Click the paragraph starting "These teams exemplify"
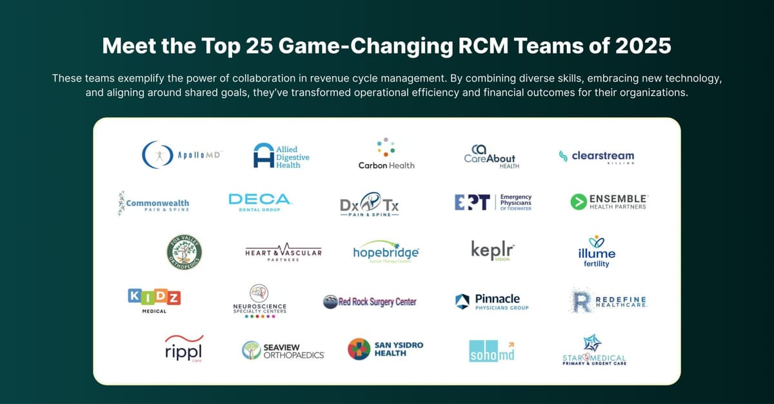The width and height of the screenshot is (774, 404). (x=387, y=85)
